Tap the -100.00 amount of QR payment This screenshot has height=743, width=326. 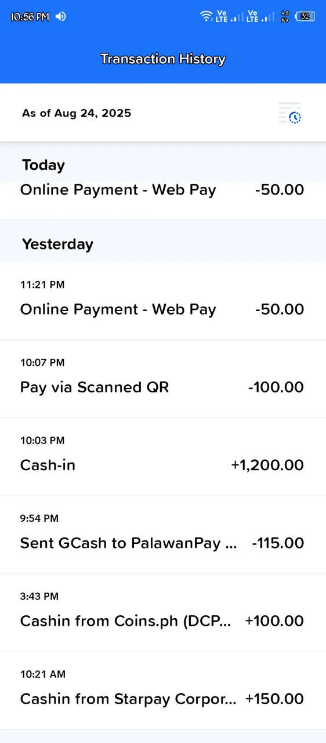[276, 387]
